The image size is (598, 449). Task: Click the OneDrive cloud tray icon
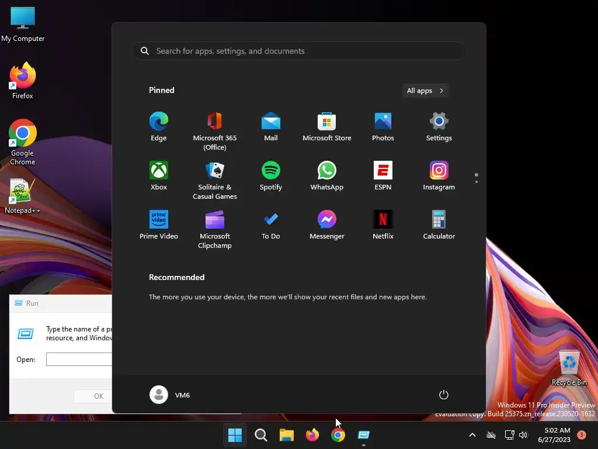click(x=491, y=435)
